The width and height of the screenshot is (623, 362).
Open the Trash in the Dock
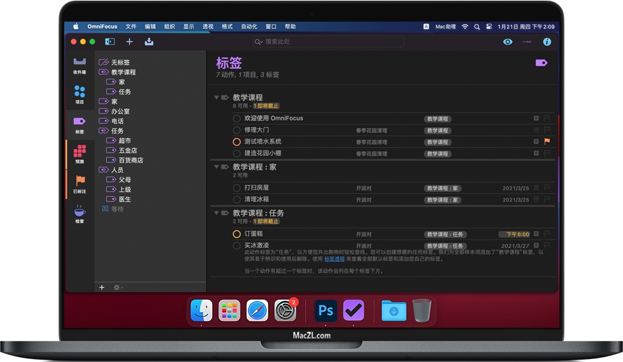(422, 310)
